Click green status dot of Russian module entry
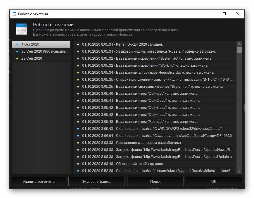The height and width of the screenshot is (198, 254). click(78, 51)
